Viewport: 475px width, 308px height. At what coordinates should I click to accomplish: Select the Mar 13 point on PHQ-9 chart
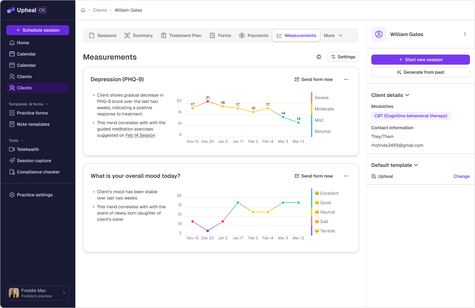[298, 123]
